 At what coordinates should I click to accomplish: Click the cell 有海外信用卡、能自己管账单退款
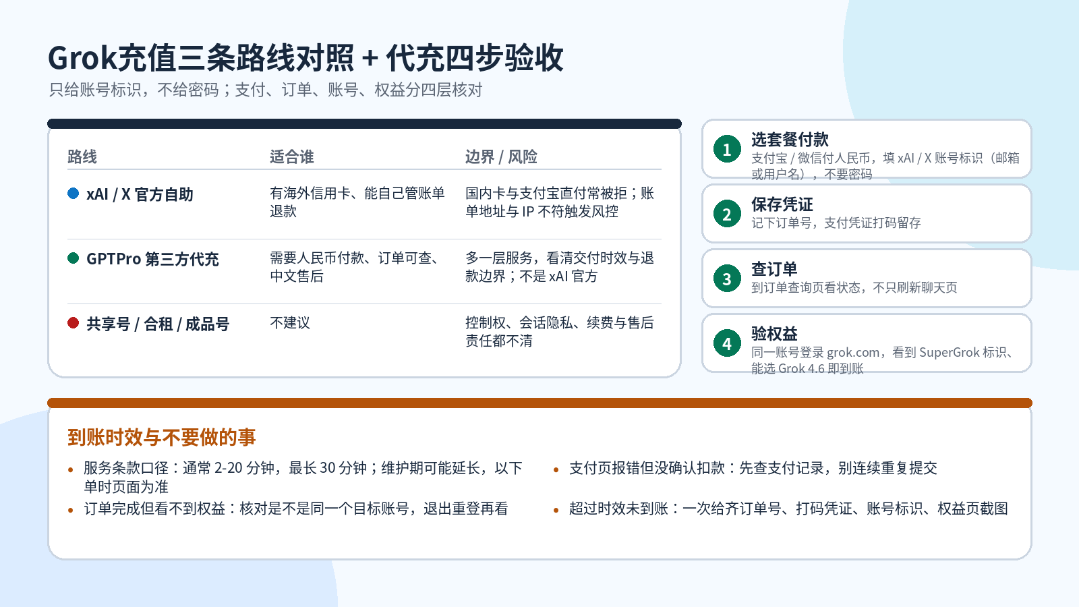(x=357, y=202)
